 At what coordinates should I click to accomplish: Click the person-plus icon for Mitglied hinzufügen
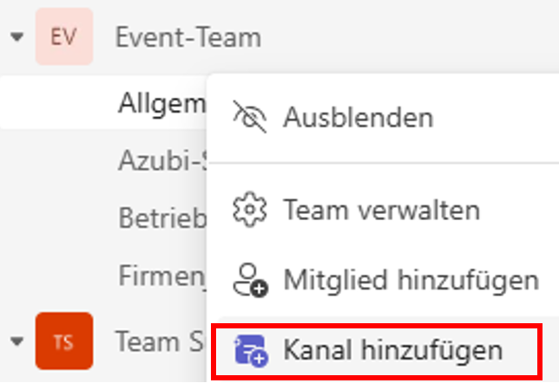click(x=250, y=280)
